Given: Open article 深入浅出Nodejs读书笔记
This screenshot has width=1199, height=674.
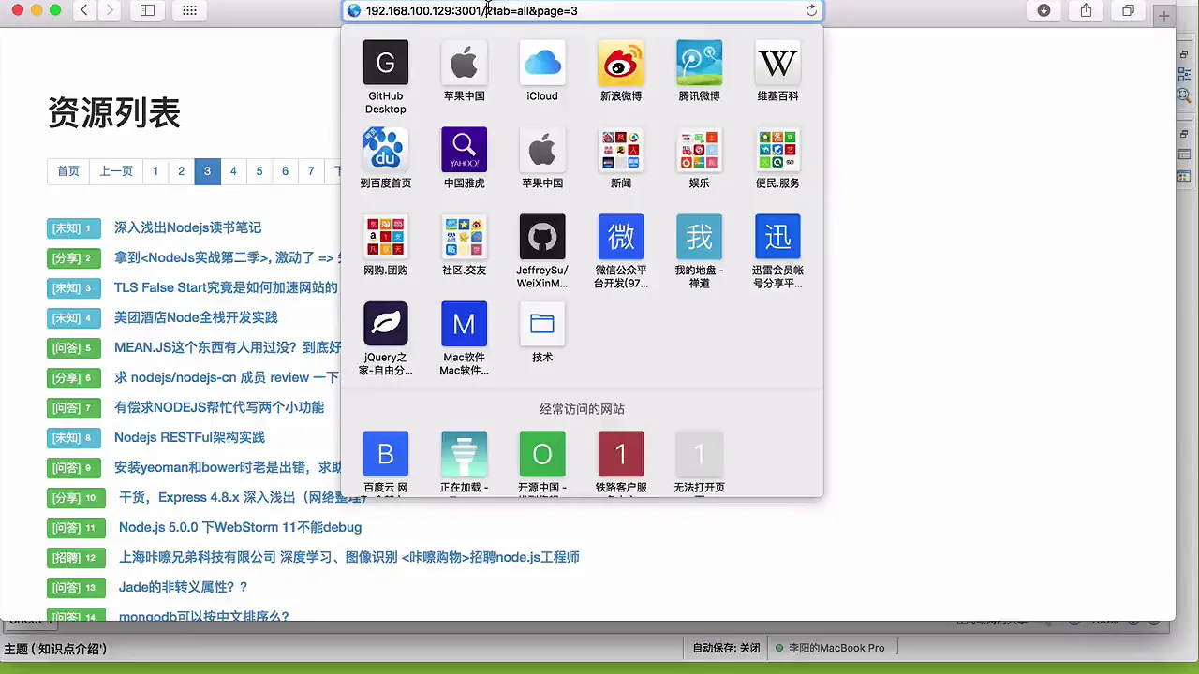Looking at the screenshot, I should pyautogui.click(x=187, y=227).
